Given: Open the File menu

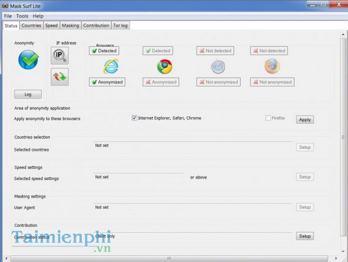Looking at the screenshot, I should click(8, 16).
